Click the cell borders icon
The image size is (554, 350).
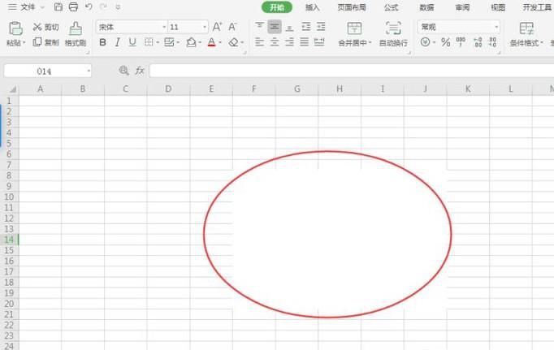(149, 42)
